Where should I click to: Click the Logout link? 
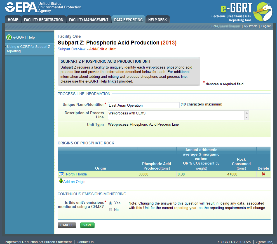(266, 26)
